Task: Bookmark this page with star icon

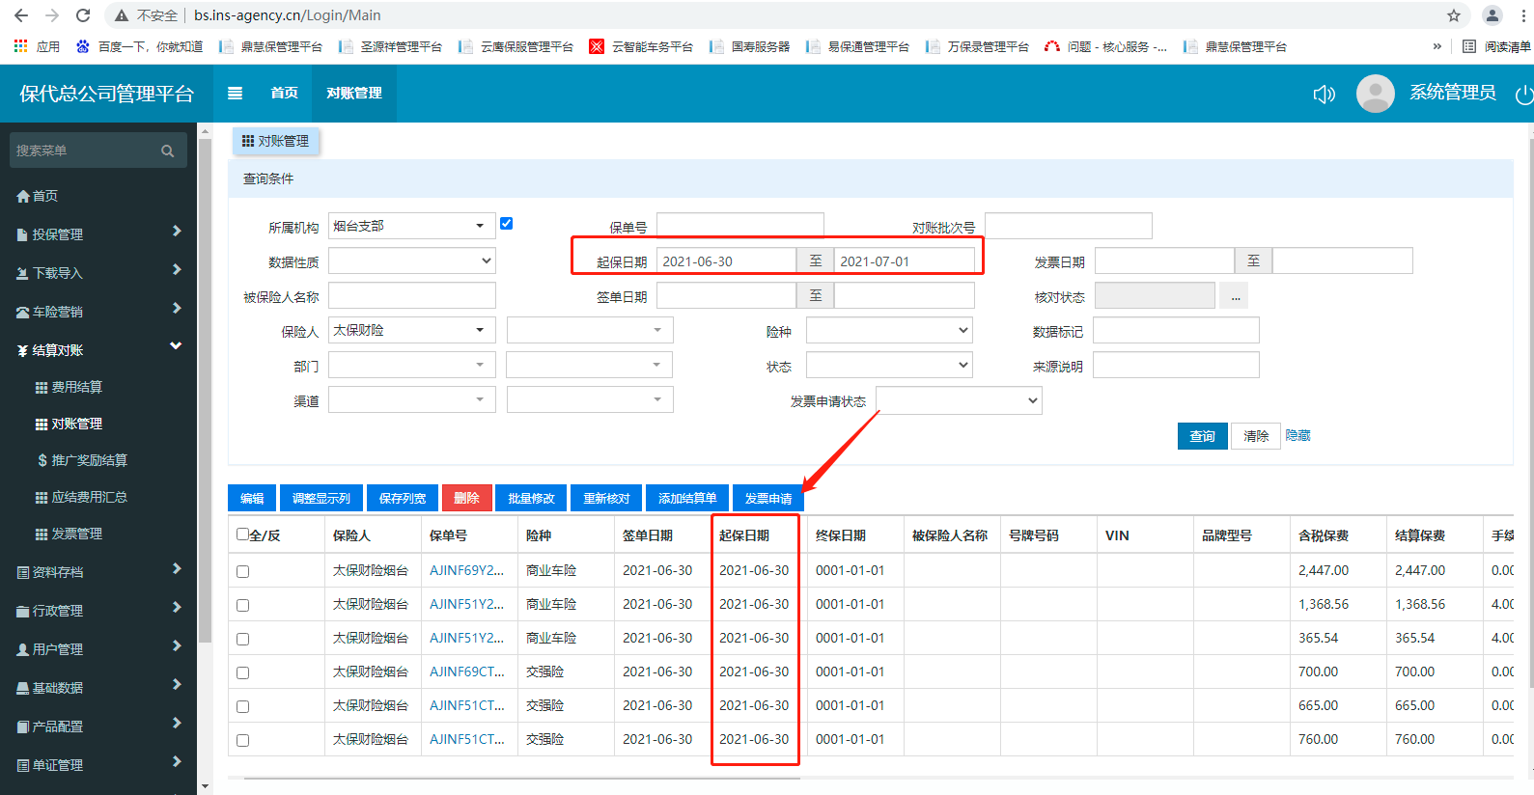Action: pyautogui.click(x=1453, y=15)
